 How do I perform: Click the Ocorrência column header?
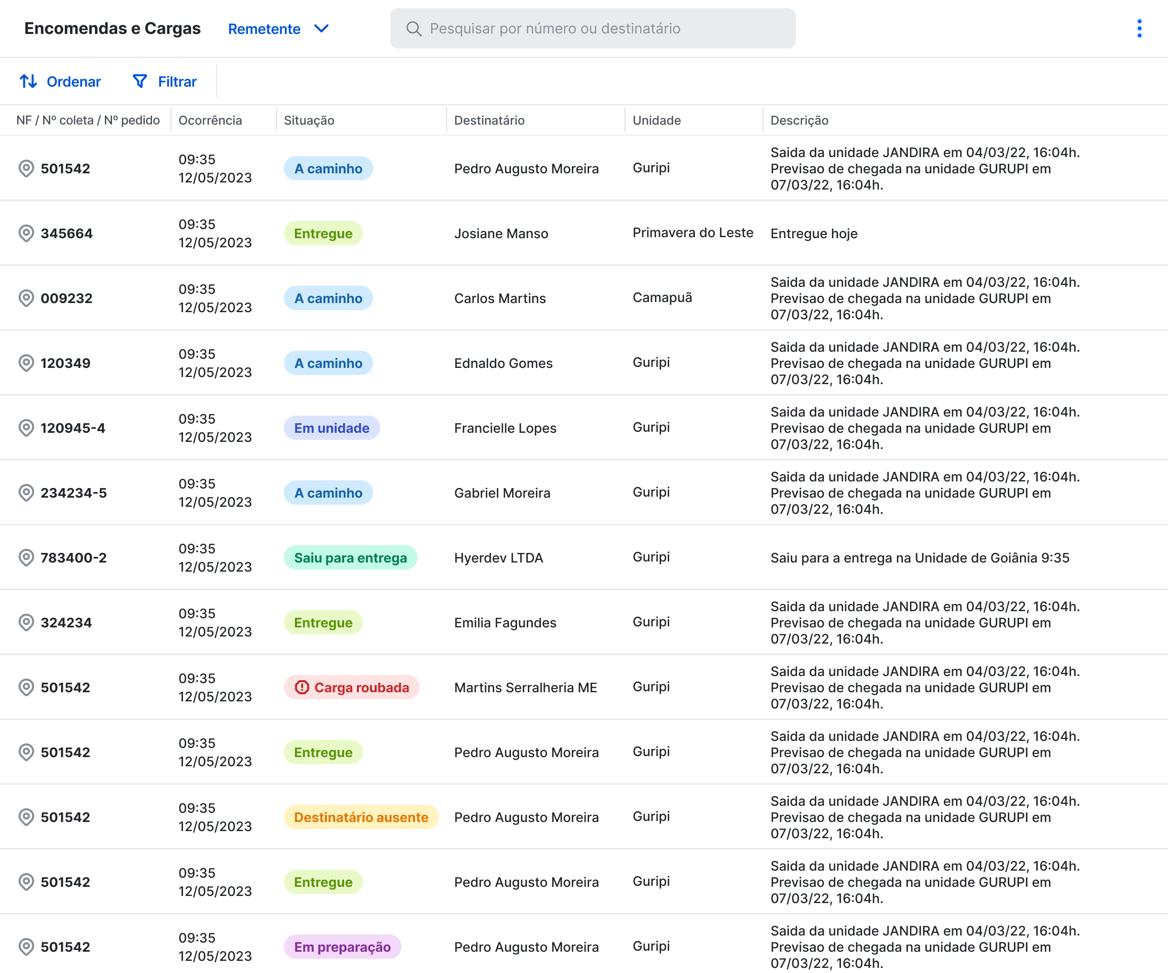[210, 120]
